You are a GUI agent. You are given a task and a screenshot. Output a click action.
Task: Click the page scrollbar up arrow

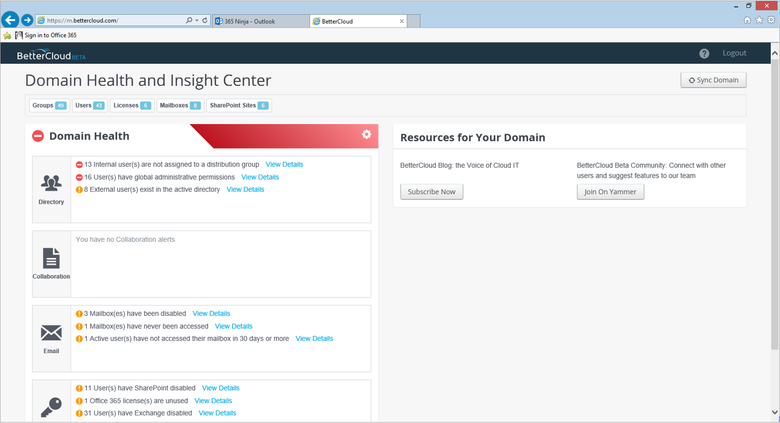(775, 53)
